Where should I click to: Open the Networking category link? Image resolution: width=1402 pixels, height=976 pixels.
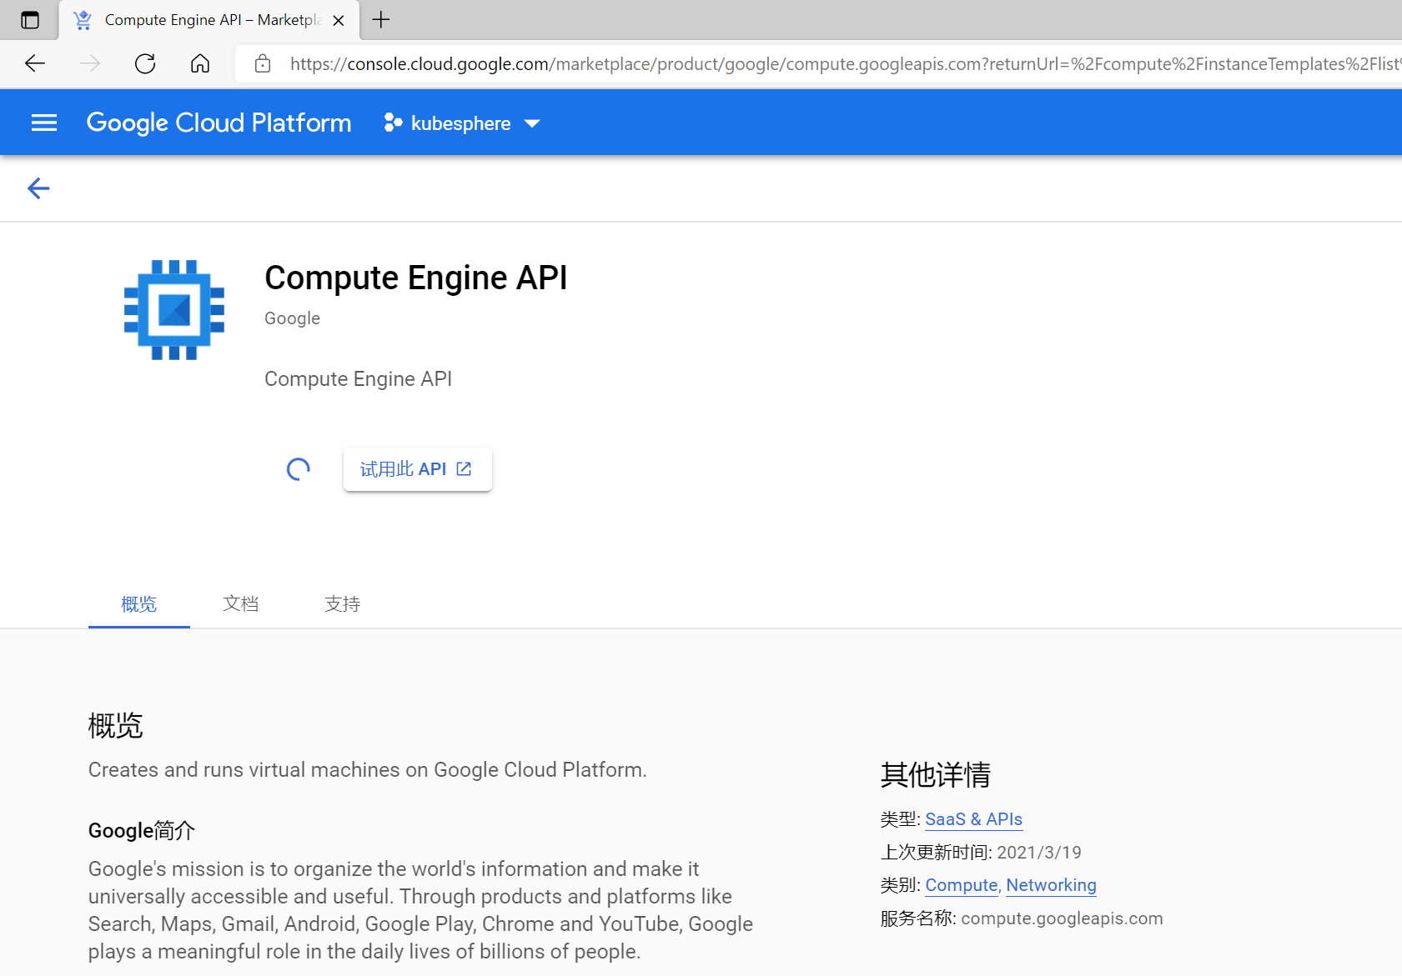point(1051,885)
